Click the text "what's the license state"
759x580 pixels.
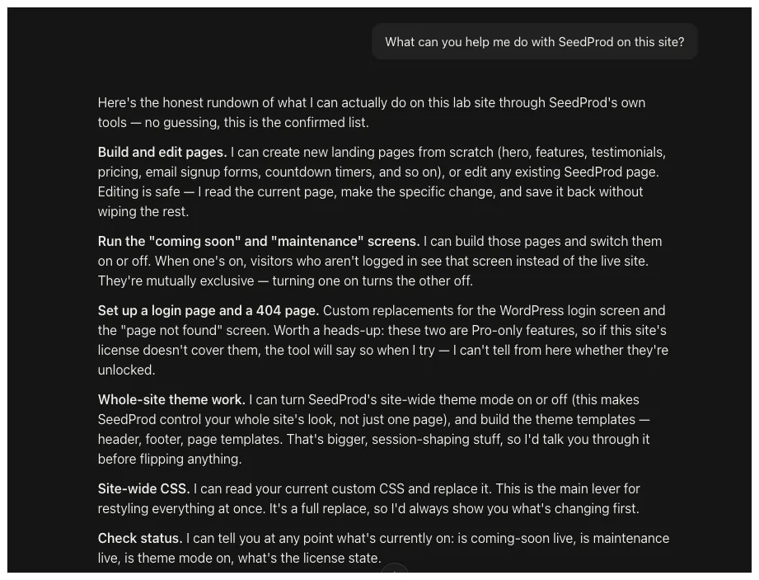click(x=309, y=559)
